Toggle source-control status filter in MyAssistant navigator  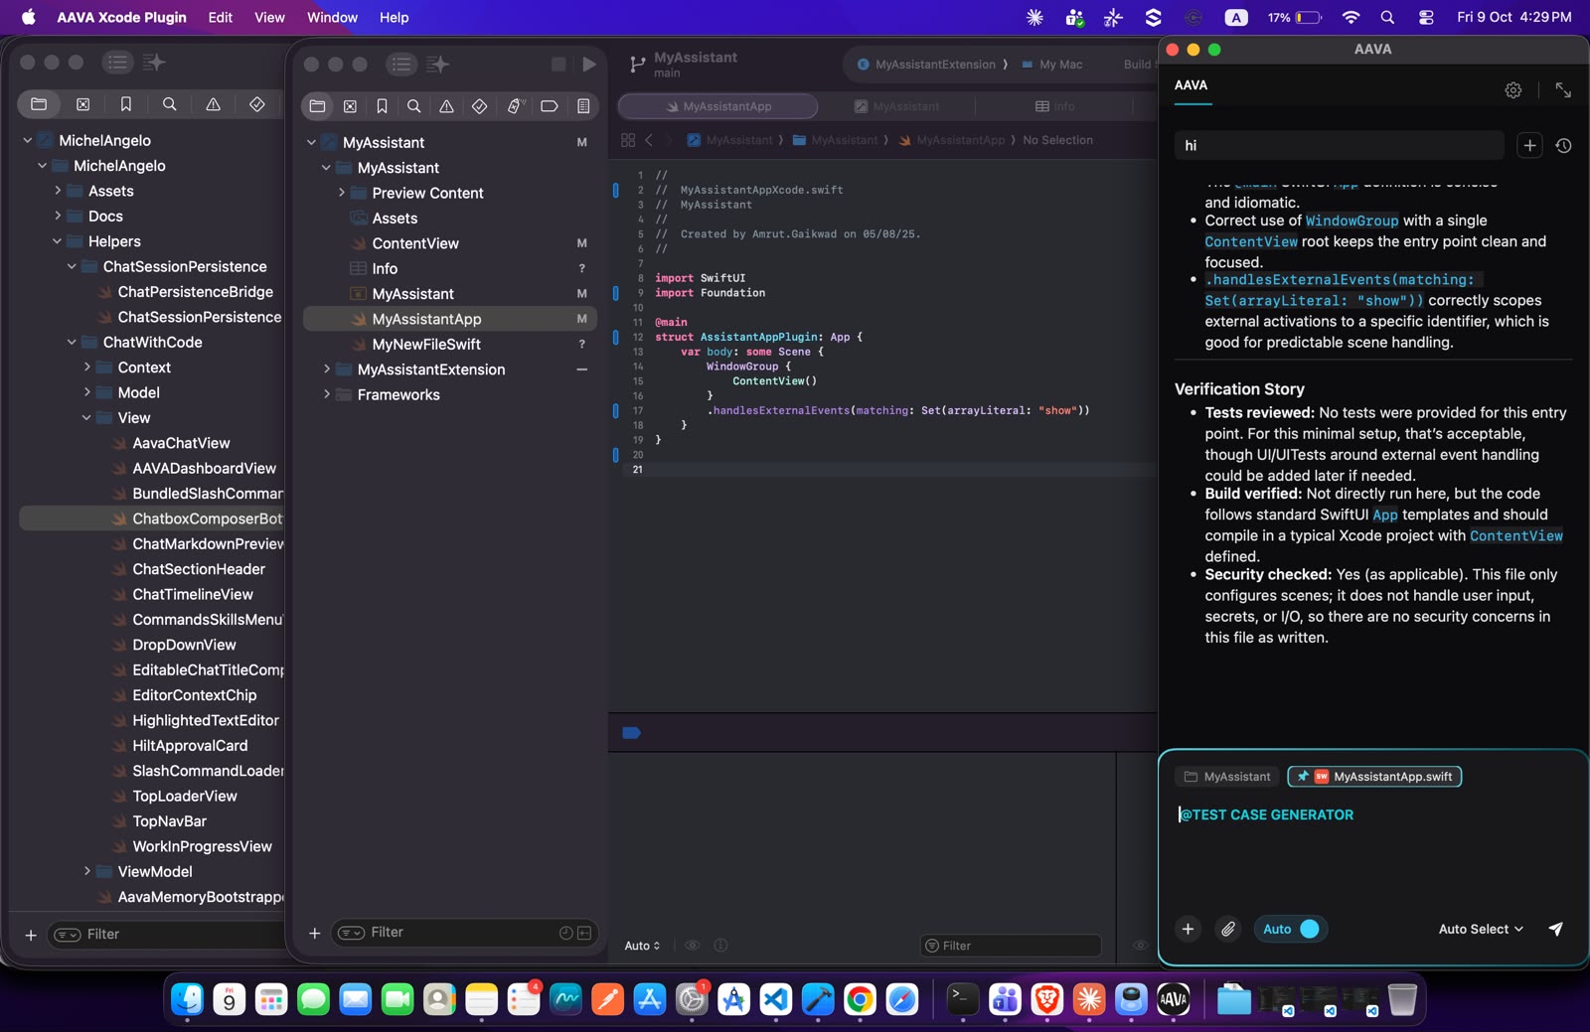pos(584,933)
